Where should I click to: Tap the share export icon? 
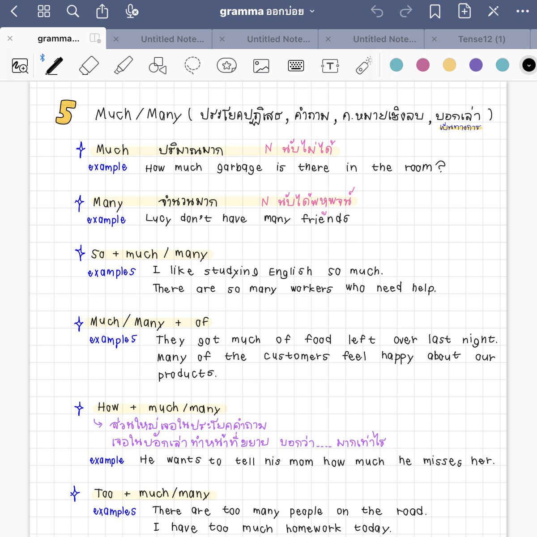click(102, 11)
